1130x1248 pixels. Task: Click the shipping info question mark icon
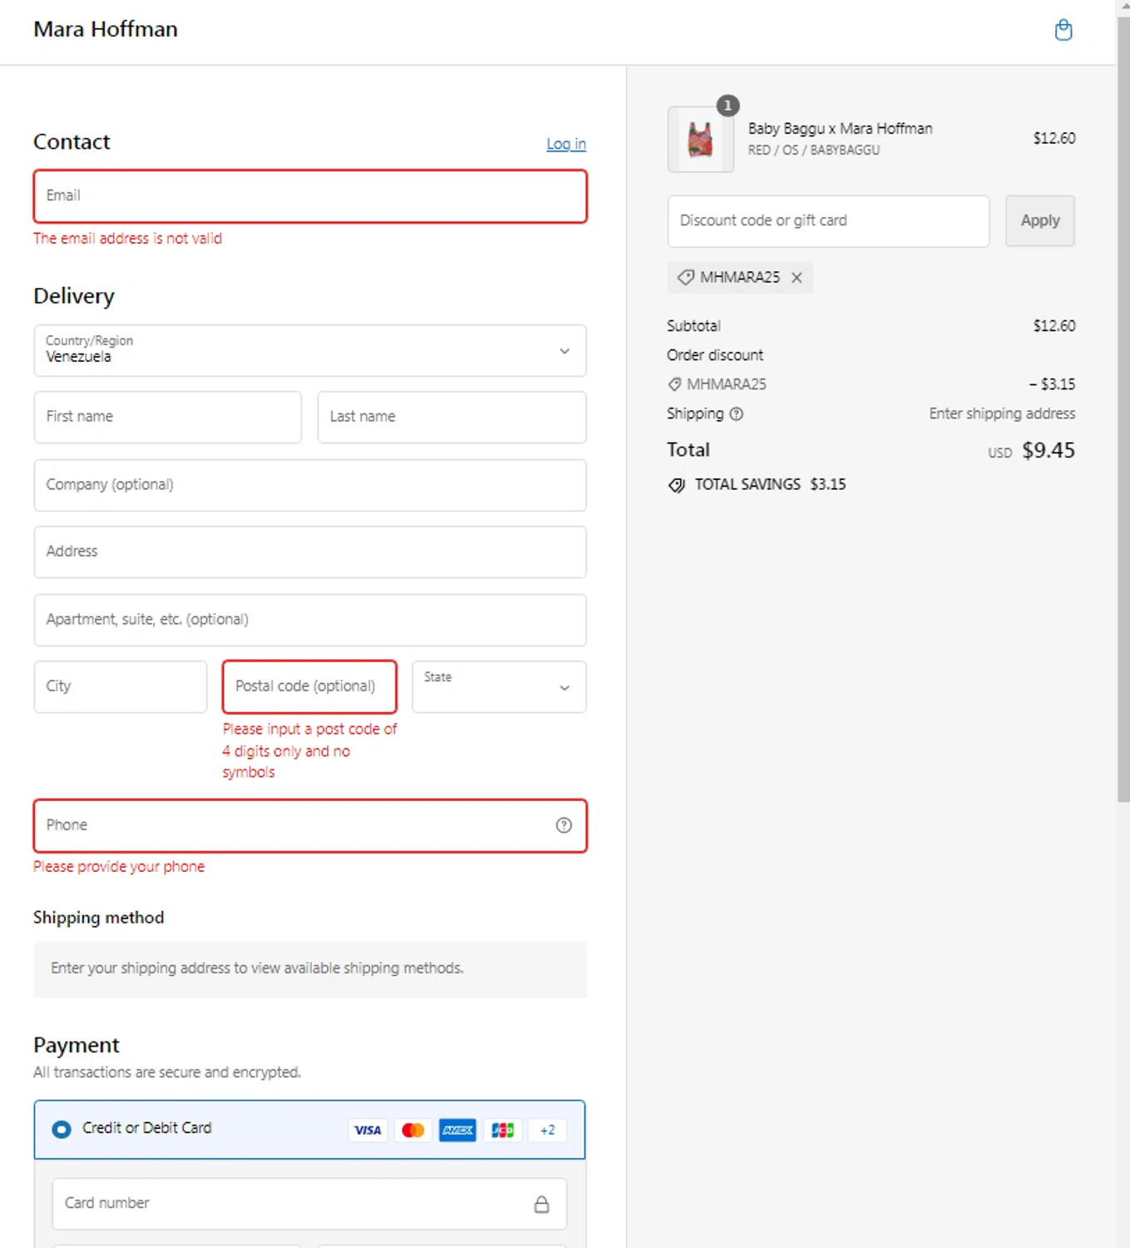click(736, 414)
